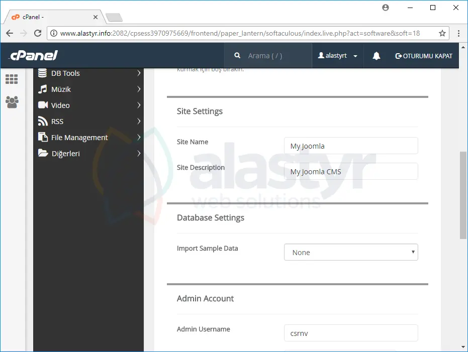Click the Admin Username field

coord(351,333)
